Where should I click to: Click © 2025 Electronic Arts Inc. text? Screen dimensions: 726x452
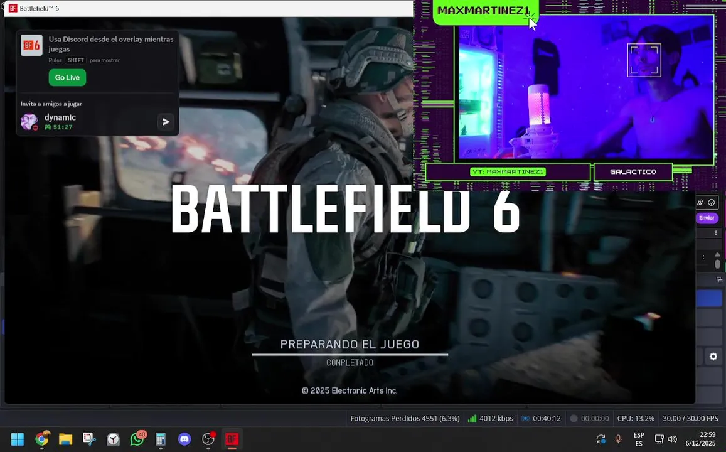tap(350, 390)
